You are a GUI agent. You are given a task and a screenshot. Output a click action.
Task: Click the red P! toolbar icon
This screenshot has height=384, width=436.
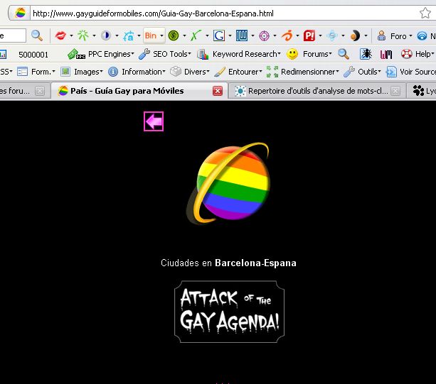pos(309,35)
